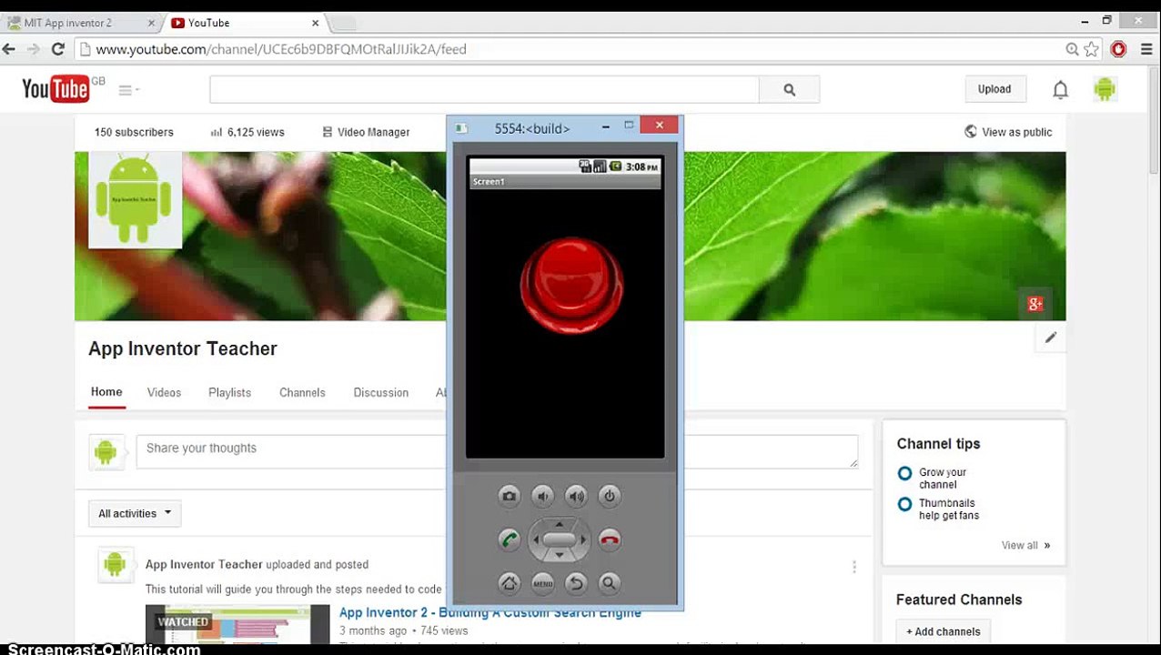Click the Upload button
The width and height of the screenshot is (1161, 655).
click(994, 89)
